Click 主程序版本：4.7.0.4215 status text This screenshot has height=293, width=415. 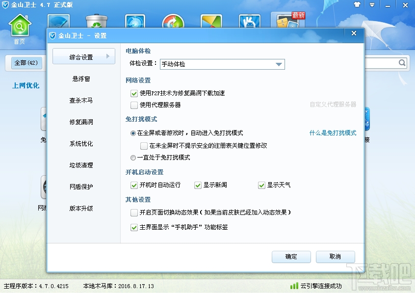36,286
